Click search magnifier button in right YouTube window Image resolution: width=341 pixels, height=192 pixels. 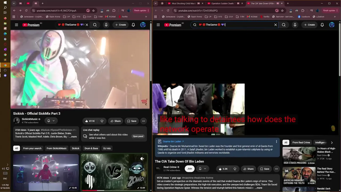tap(284, 25)
